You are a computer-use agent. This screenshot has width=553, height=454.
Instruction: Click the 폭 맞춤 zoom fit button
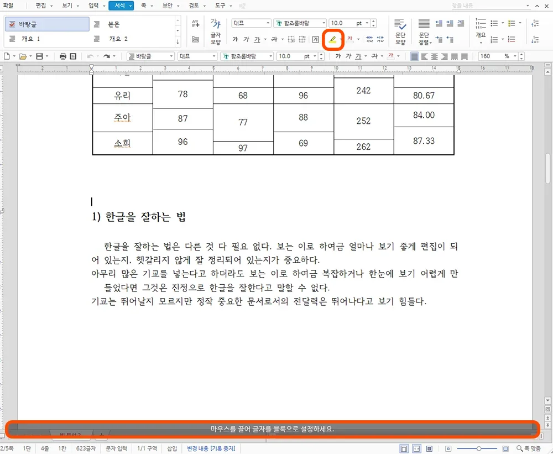(531, 448)
